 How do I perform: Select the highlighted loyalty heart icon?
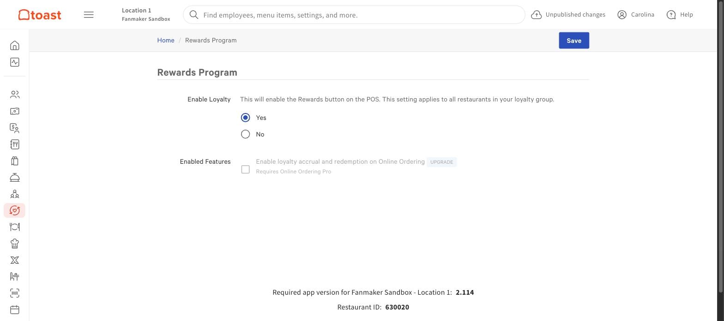(15, 210)
